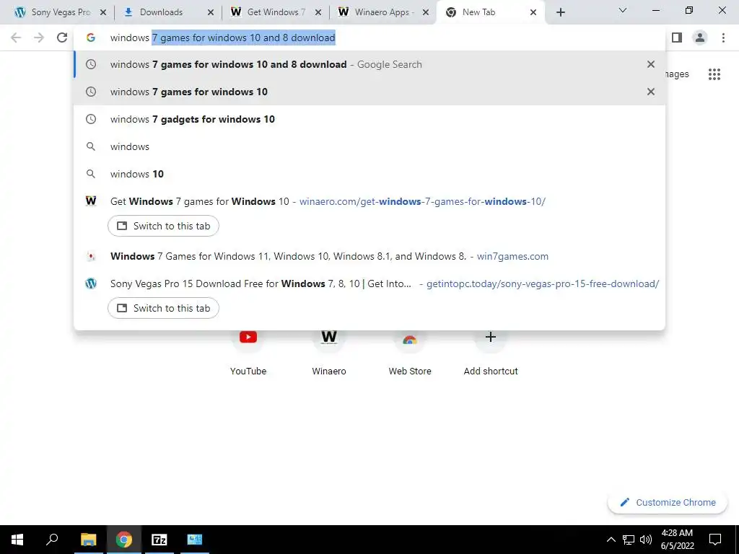
Task: Close the Sony Vegas Pro tab
Action: [x=103, y=12]
